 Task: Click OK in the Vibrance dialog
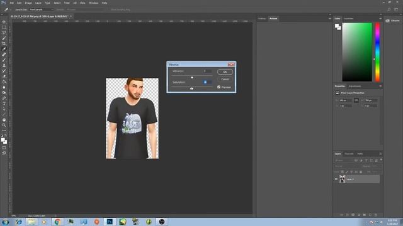click(225, 72)
